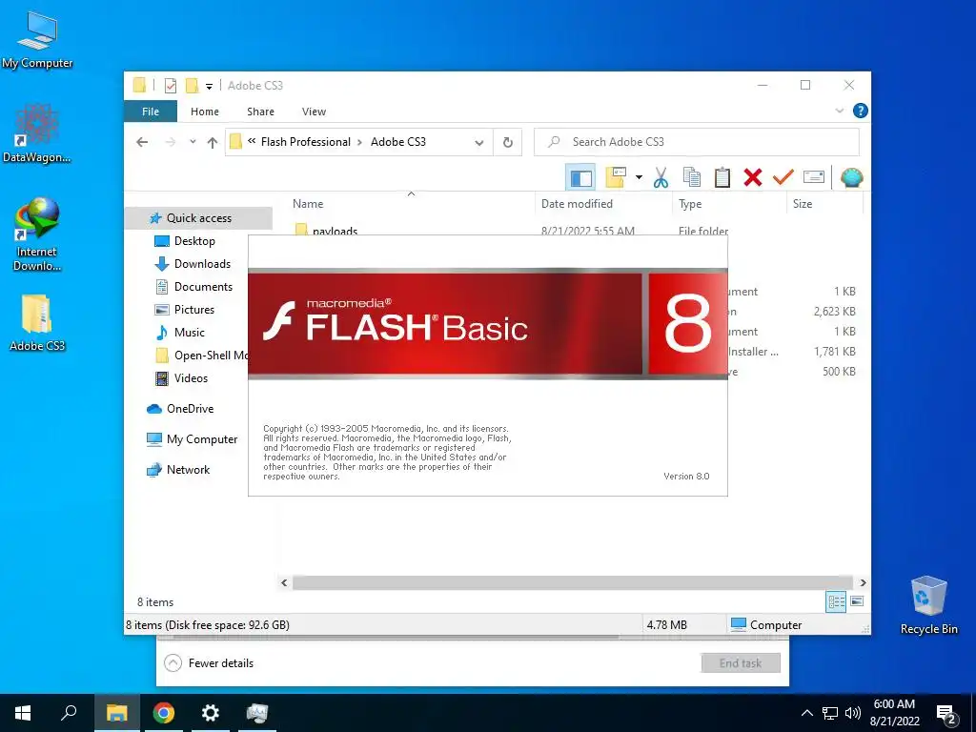Cut using the scissors toolbar icon
Viewport: 976px width, 732px height.
pyautogui.click(x=661, y=177)
